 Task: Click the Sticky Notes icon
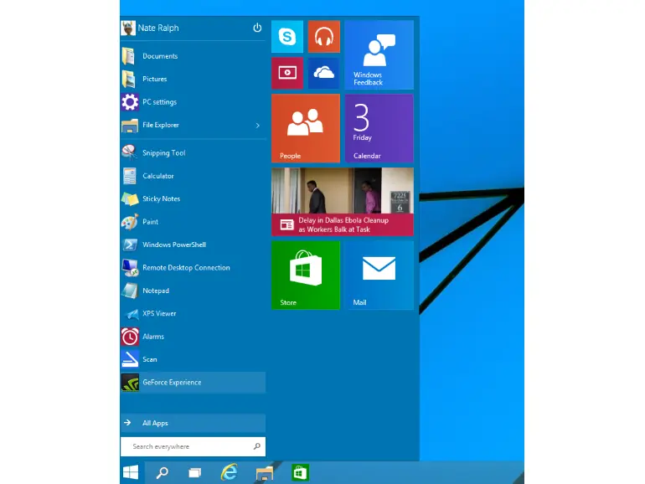click(x=130, y=199)
